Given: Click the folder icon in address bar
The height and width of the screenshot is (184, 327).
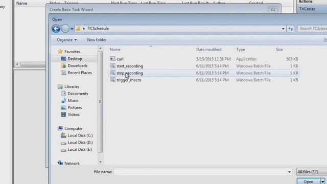Looking at the screenshot, I should tap(78, 29).
